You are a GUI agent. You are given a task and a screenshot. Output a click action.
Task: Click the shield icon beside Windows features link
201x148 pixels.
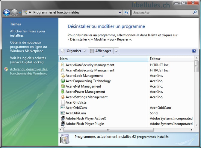point(6,69)
